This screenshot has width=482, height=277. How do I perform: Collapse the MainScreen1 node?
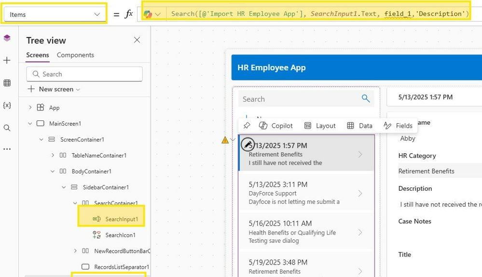pyautogui.click(x=30, y=123)
